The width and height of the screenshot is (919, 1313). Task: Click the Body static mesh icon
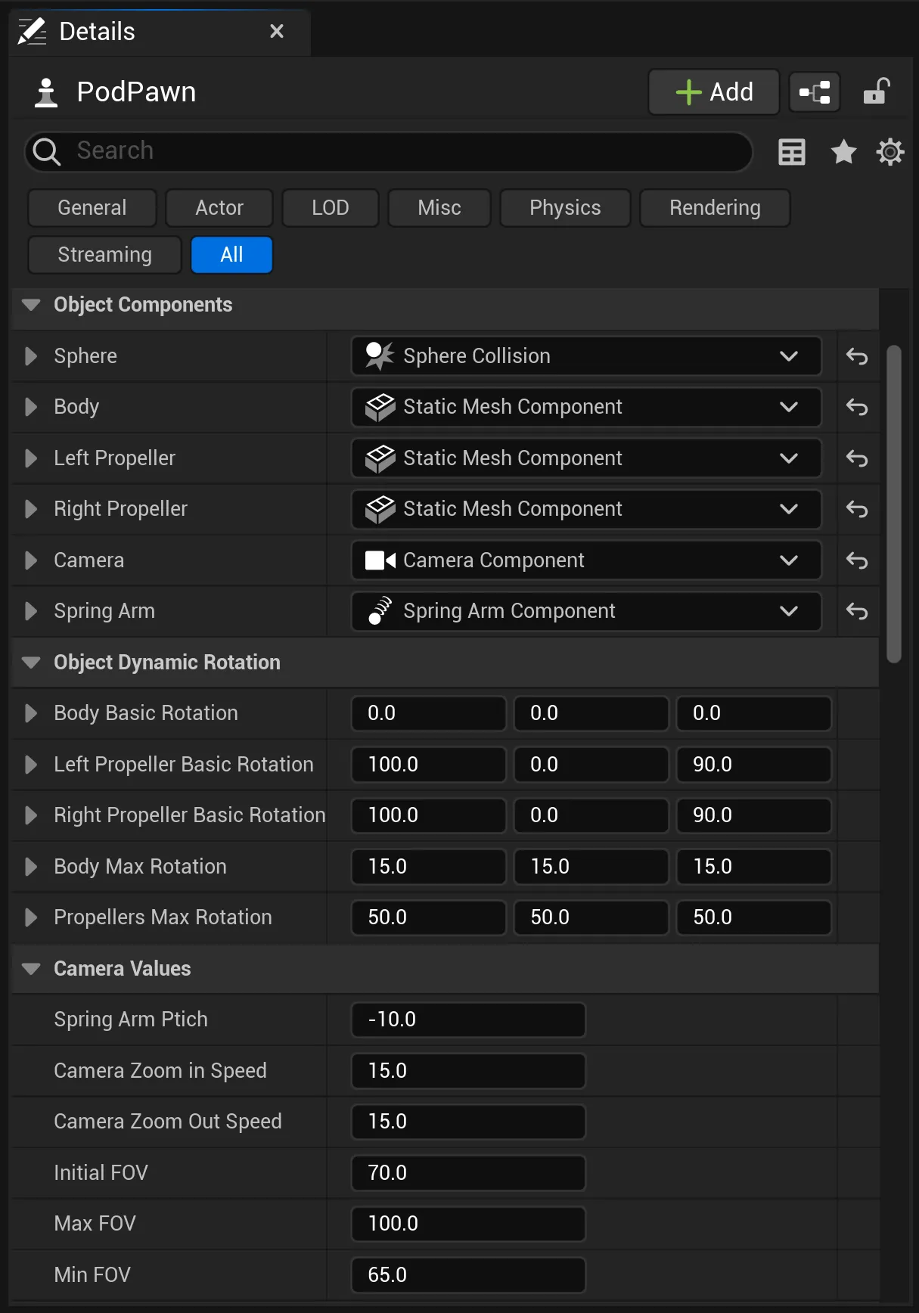point(380,407)
